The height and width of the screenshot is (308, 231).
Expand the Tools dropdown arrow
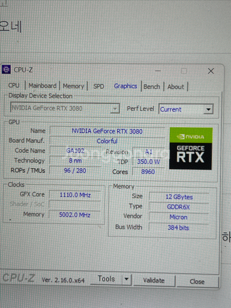click(127, 279)
